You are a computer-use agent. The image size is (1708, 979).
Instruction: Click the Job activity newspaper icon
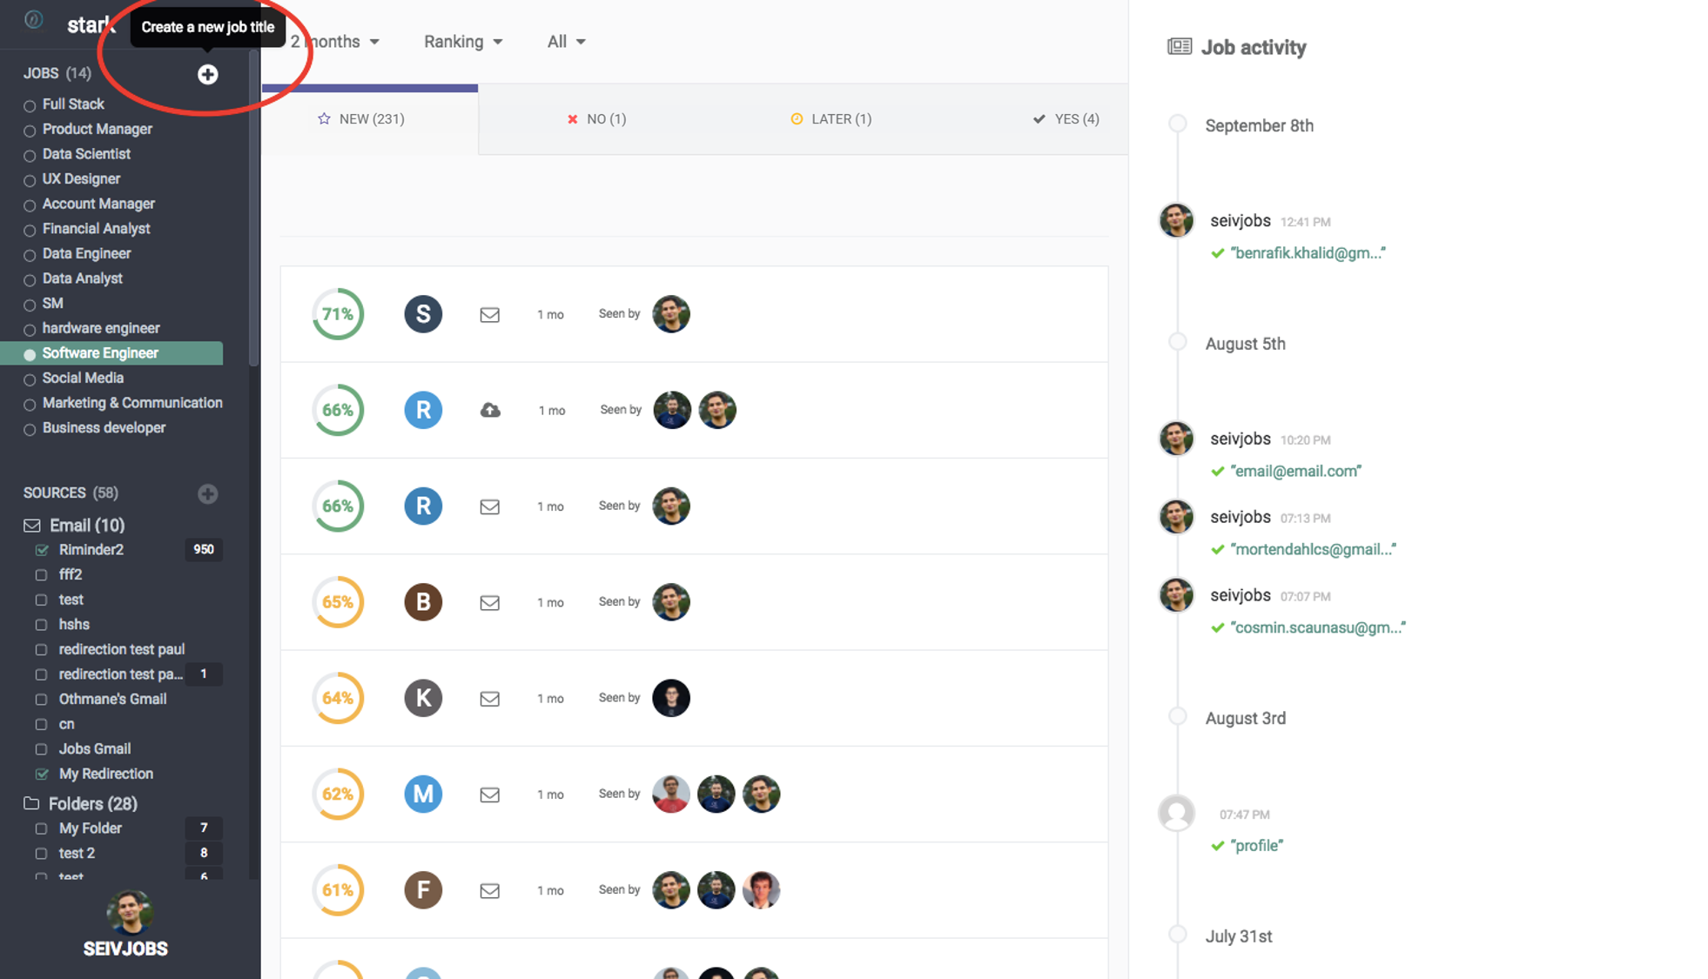click(1179, 47)
